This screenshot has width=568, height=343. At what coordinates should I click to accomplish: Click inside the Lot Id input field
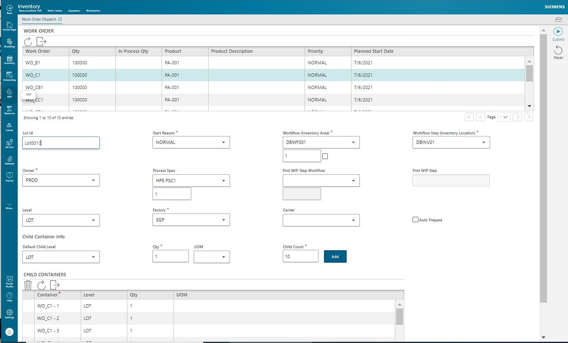click(61, 143)
